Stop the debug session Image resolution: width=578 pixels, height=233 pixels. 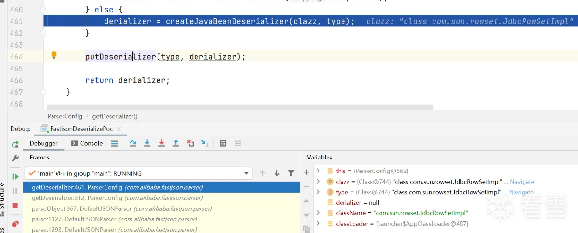pyautogui.click(x=15, y=206)
